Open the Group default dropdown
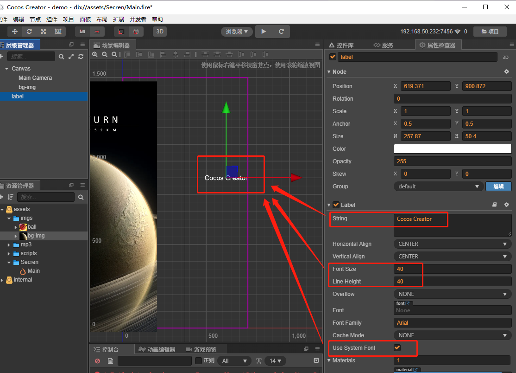This screenshot has height=373, width=516. pyautogui.click(x=438, y=186)
